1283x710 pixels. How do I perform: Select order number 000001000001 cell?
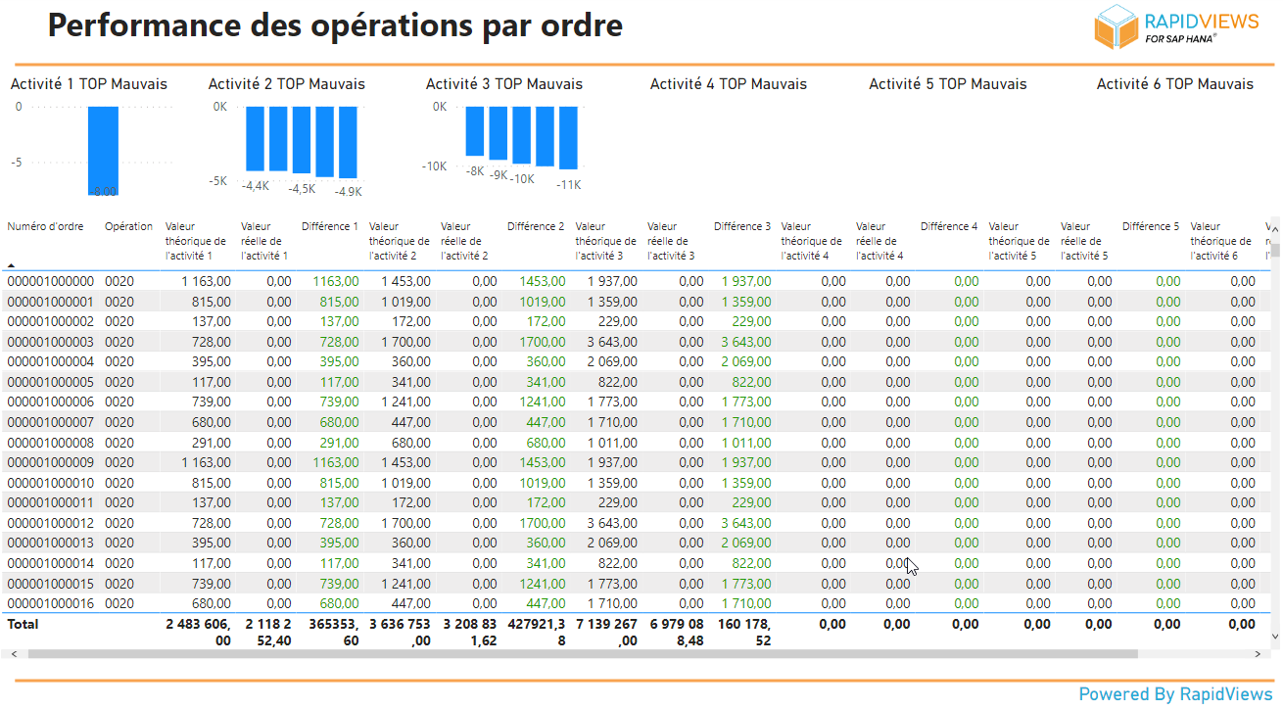(51, 302)
